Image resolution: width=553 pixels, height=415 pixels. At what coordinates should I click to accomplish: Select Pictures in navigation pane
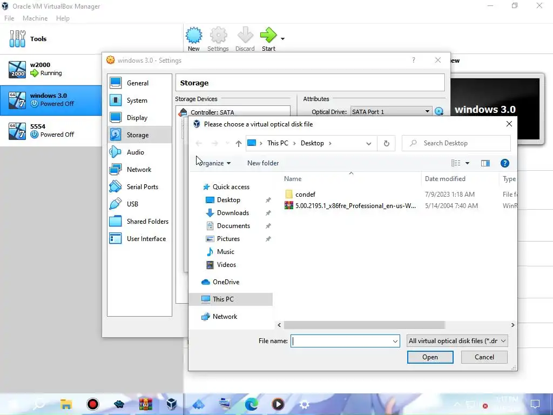228,239
